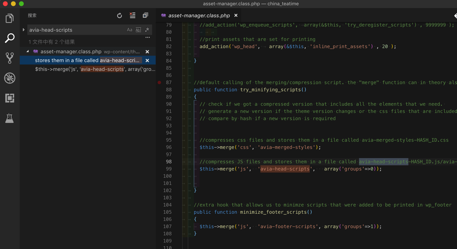Open the Extensions view
The image size is (457, 249).
click(10, 98)
